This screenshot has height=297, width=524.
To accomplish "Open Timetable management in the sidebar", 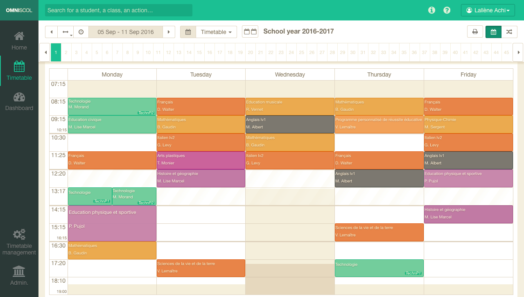I will click(x=19, y=241).
